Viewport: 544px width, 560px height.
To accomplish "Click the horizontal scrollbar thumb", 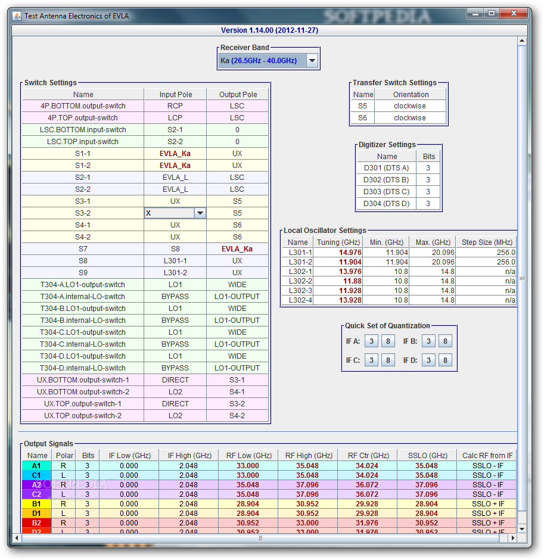I will [260, 538].
